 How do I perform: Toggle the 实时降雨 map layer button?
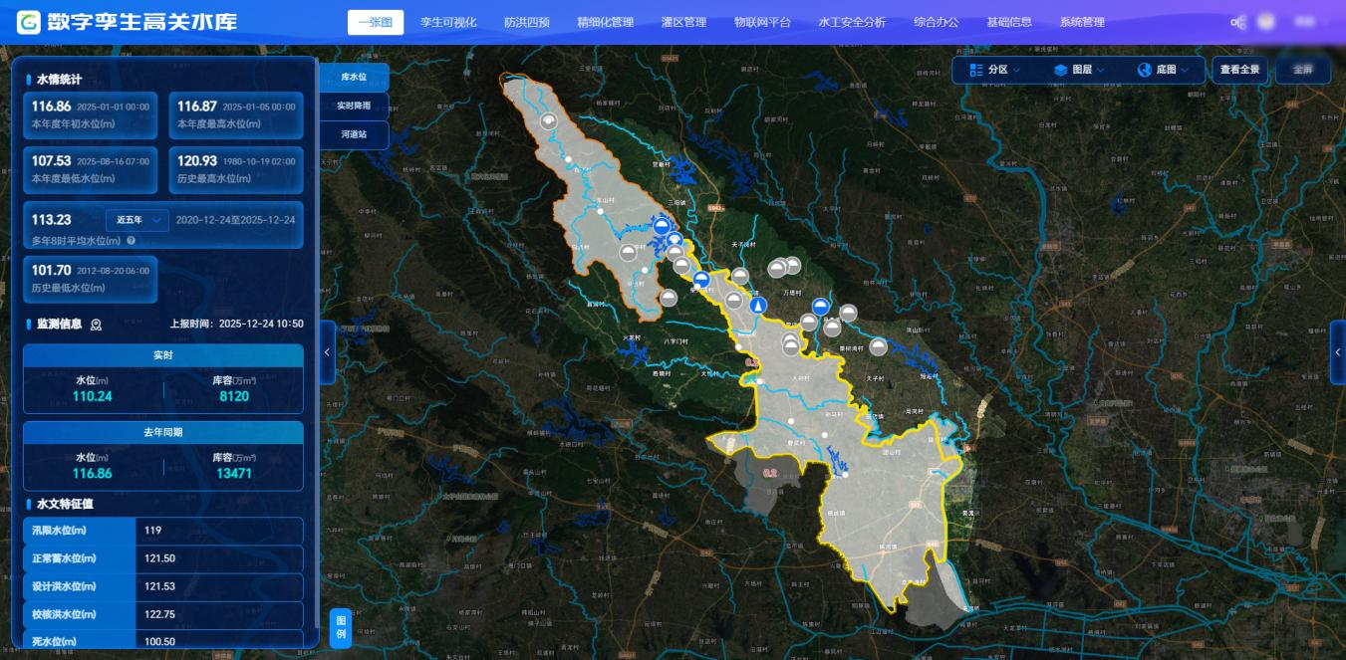pyautogui.click(x=354, y=106)
